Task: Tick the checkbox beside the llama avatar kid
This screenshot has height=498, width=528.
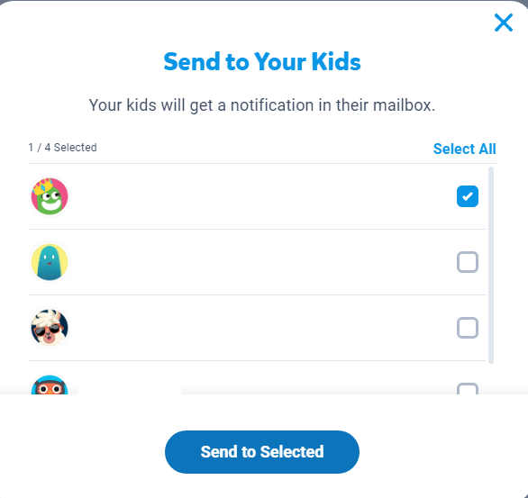Action: [468, 328]
